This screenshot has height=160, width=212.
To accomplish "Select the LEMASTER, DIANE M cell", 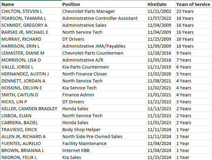I will 23,53.
